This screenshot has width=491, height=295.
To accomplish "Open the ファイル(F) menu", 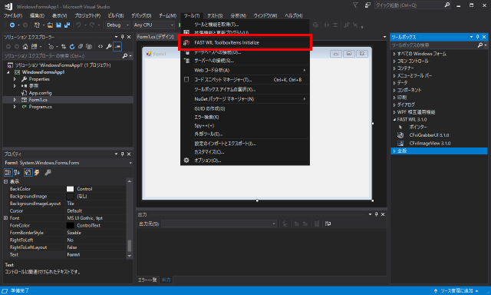I will [13, 15].
